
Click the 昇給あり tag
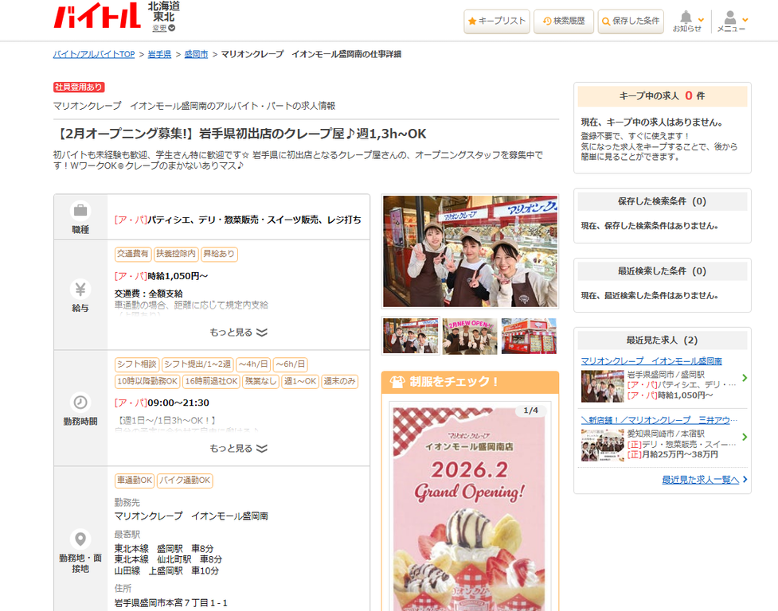tap(219, 254)
